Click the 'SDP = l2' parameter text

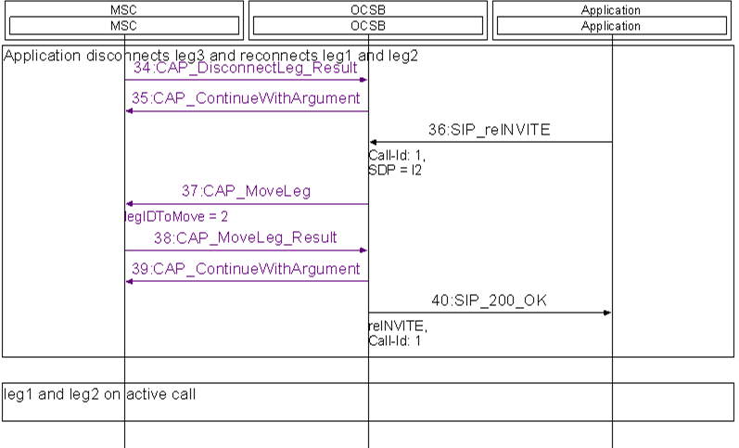tap(395, 170)
